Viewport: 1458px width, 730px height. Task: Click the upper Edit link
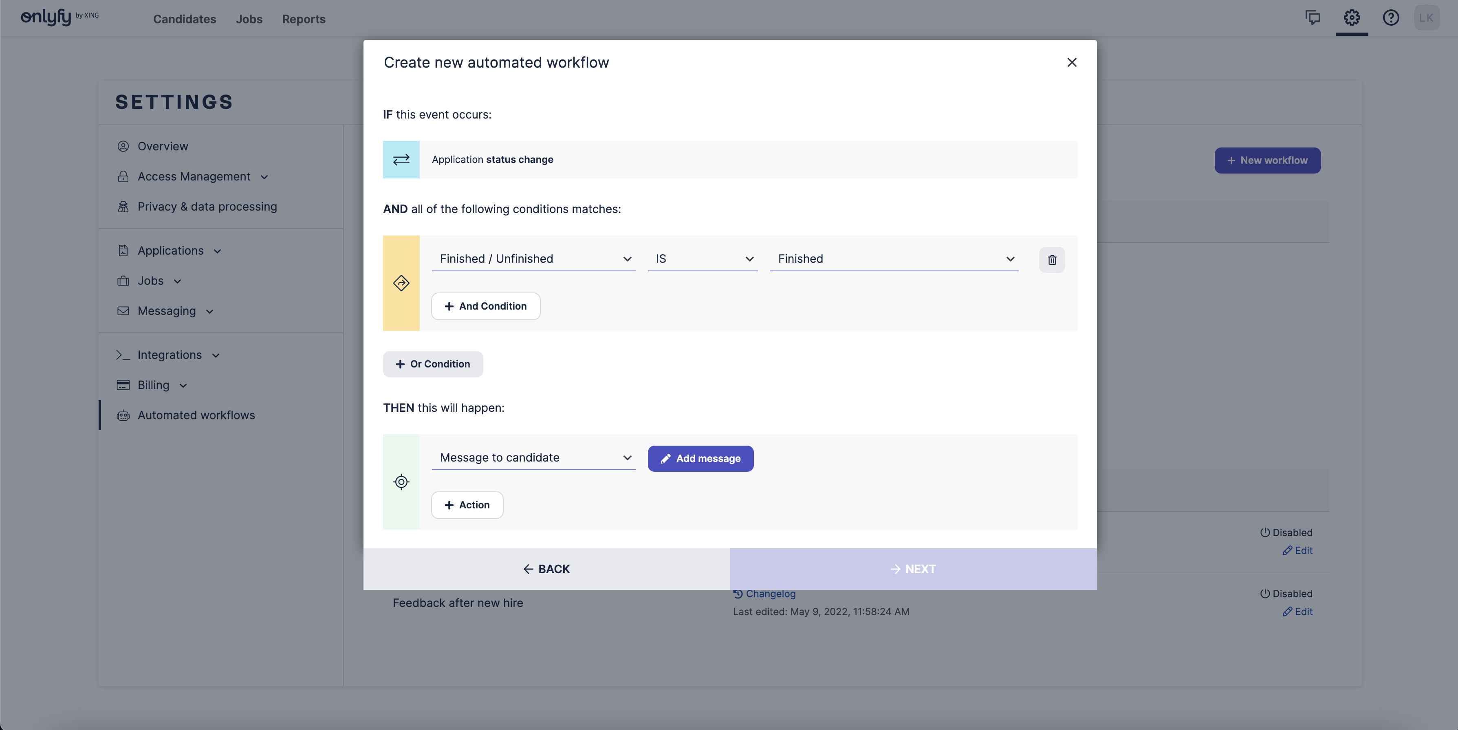(1297, 551)
